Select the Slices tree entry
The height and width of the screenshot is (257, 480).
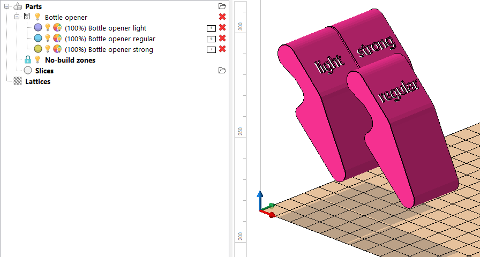44,71
